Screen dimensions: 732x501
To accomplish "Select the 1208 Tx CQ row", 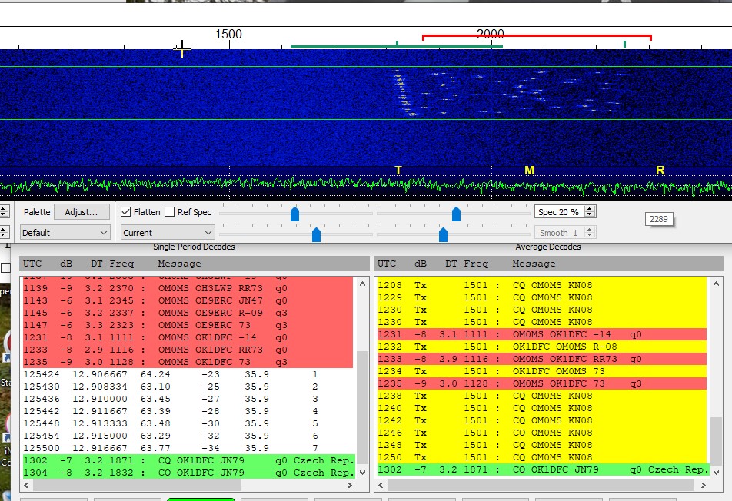I will coord(541,285).
